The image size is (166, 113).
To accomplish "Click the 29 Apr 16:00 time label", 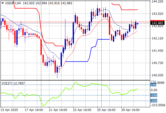I will (130, 110).
